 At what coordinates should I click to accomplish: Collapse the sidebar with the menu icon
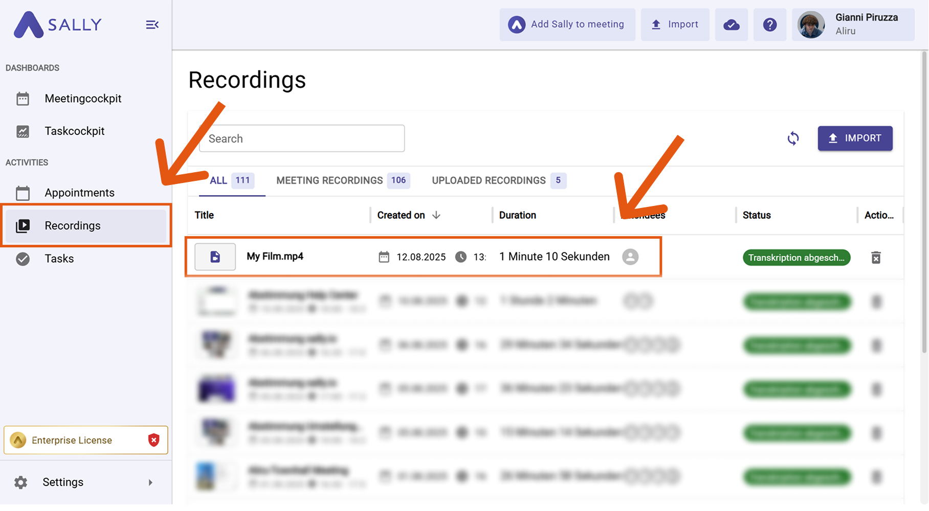click(152, 25)
